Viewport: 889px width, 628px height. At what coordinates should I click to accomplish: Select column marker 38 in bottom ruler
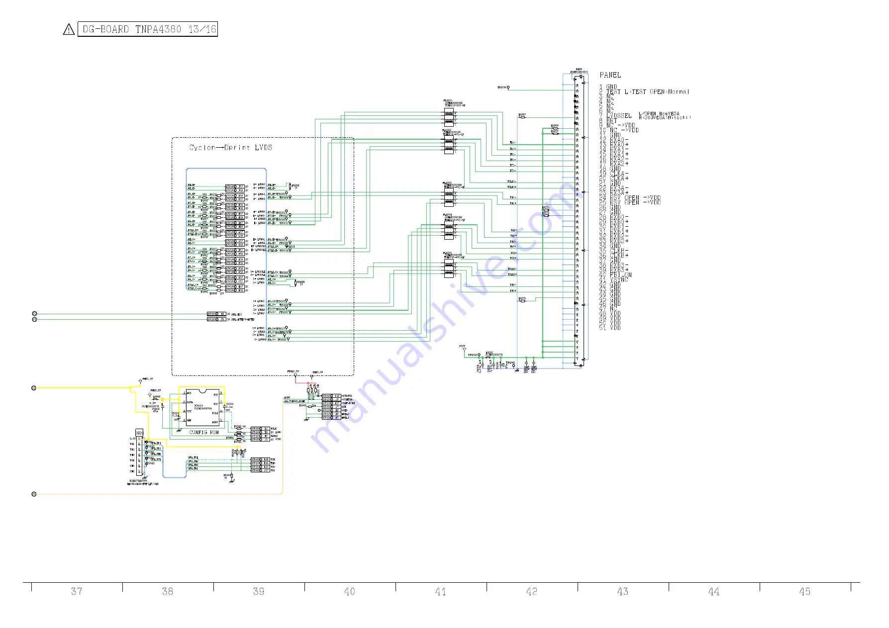(168, 592)
